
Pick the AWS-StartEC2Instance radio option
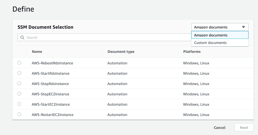(x=19, y=104)
